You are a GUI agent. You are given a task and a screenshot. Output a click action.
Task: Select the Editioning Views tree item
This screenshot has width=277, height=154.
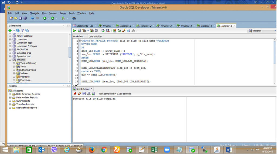coord(28,70)
